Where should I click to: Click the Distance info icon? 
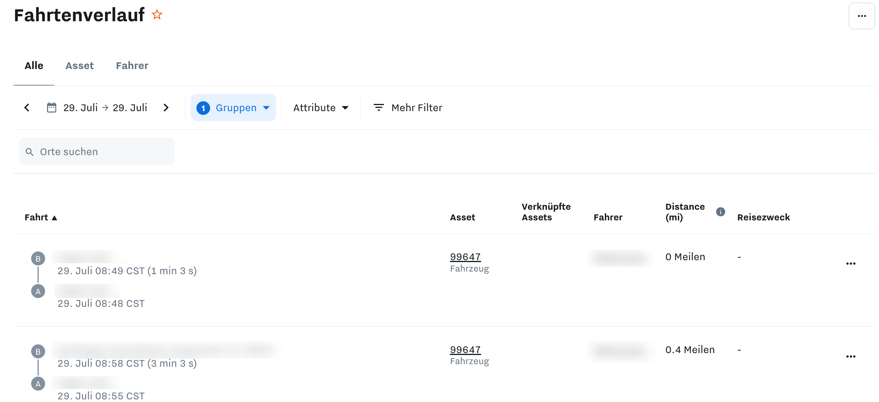click(720, 212)
